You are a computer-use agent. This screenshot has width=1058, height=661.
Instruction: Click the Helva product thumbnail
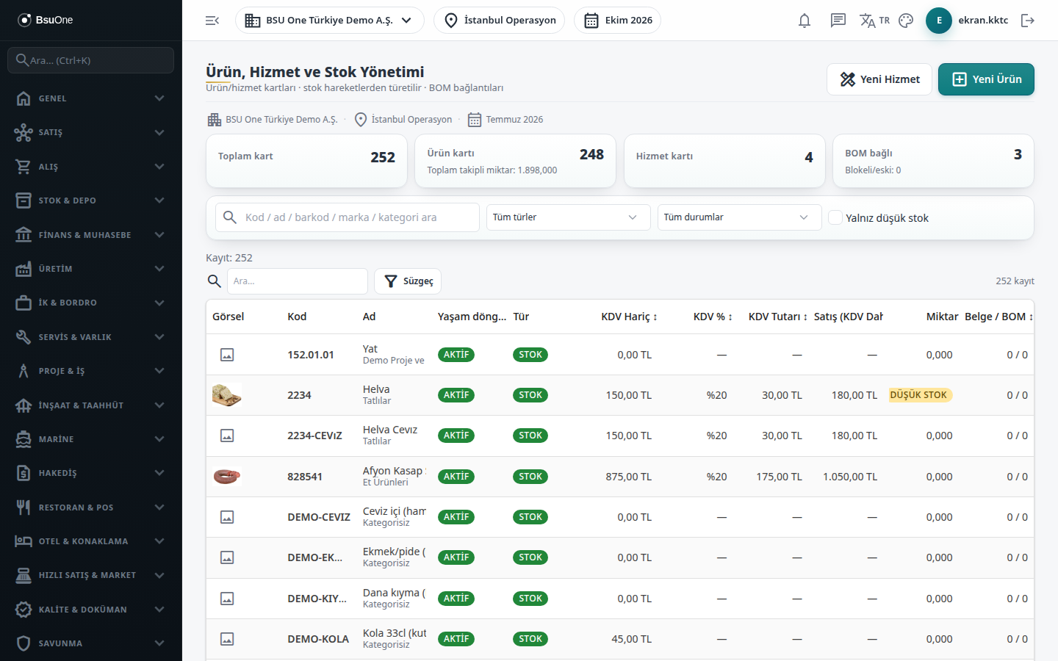coord(227,395)
